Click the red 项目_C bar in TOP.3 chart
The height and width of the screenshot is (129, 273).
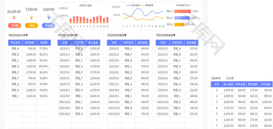click(183, 11)
